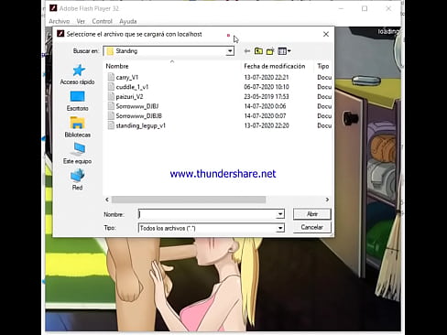
Task: Click the Nombre filename input field
Action: 208,214
